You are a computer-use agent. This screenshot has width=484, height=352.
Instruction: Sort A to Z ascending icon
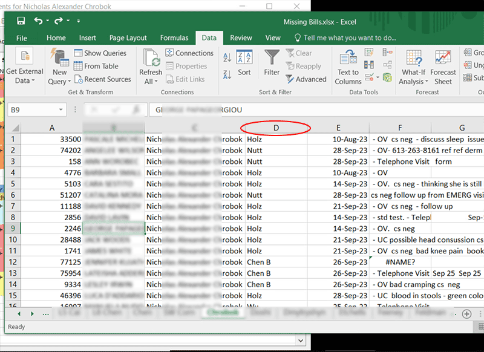227,58
